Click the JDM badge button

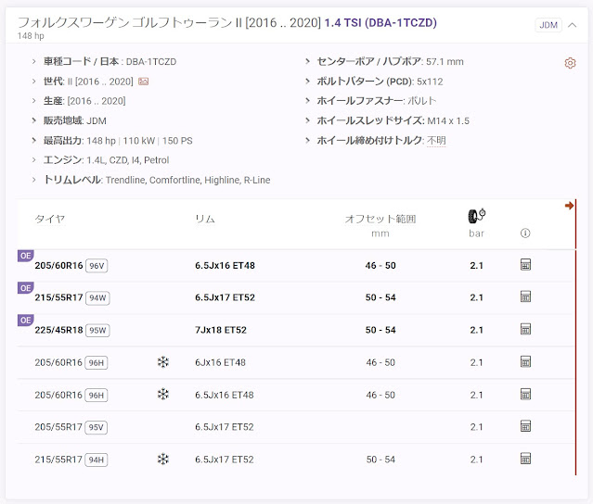tap(548, 25)
